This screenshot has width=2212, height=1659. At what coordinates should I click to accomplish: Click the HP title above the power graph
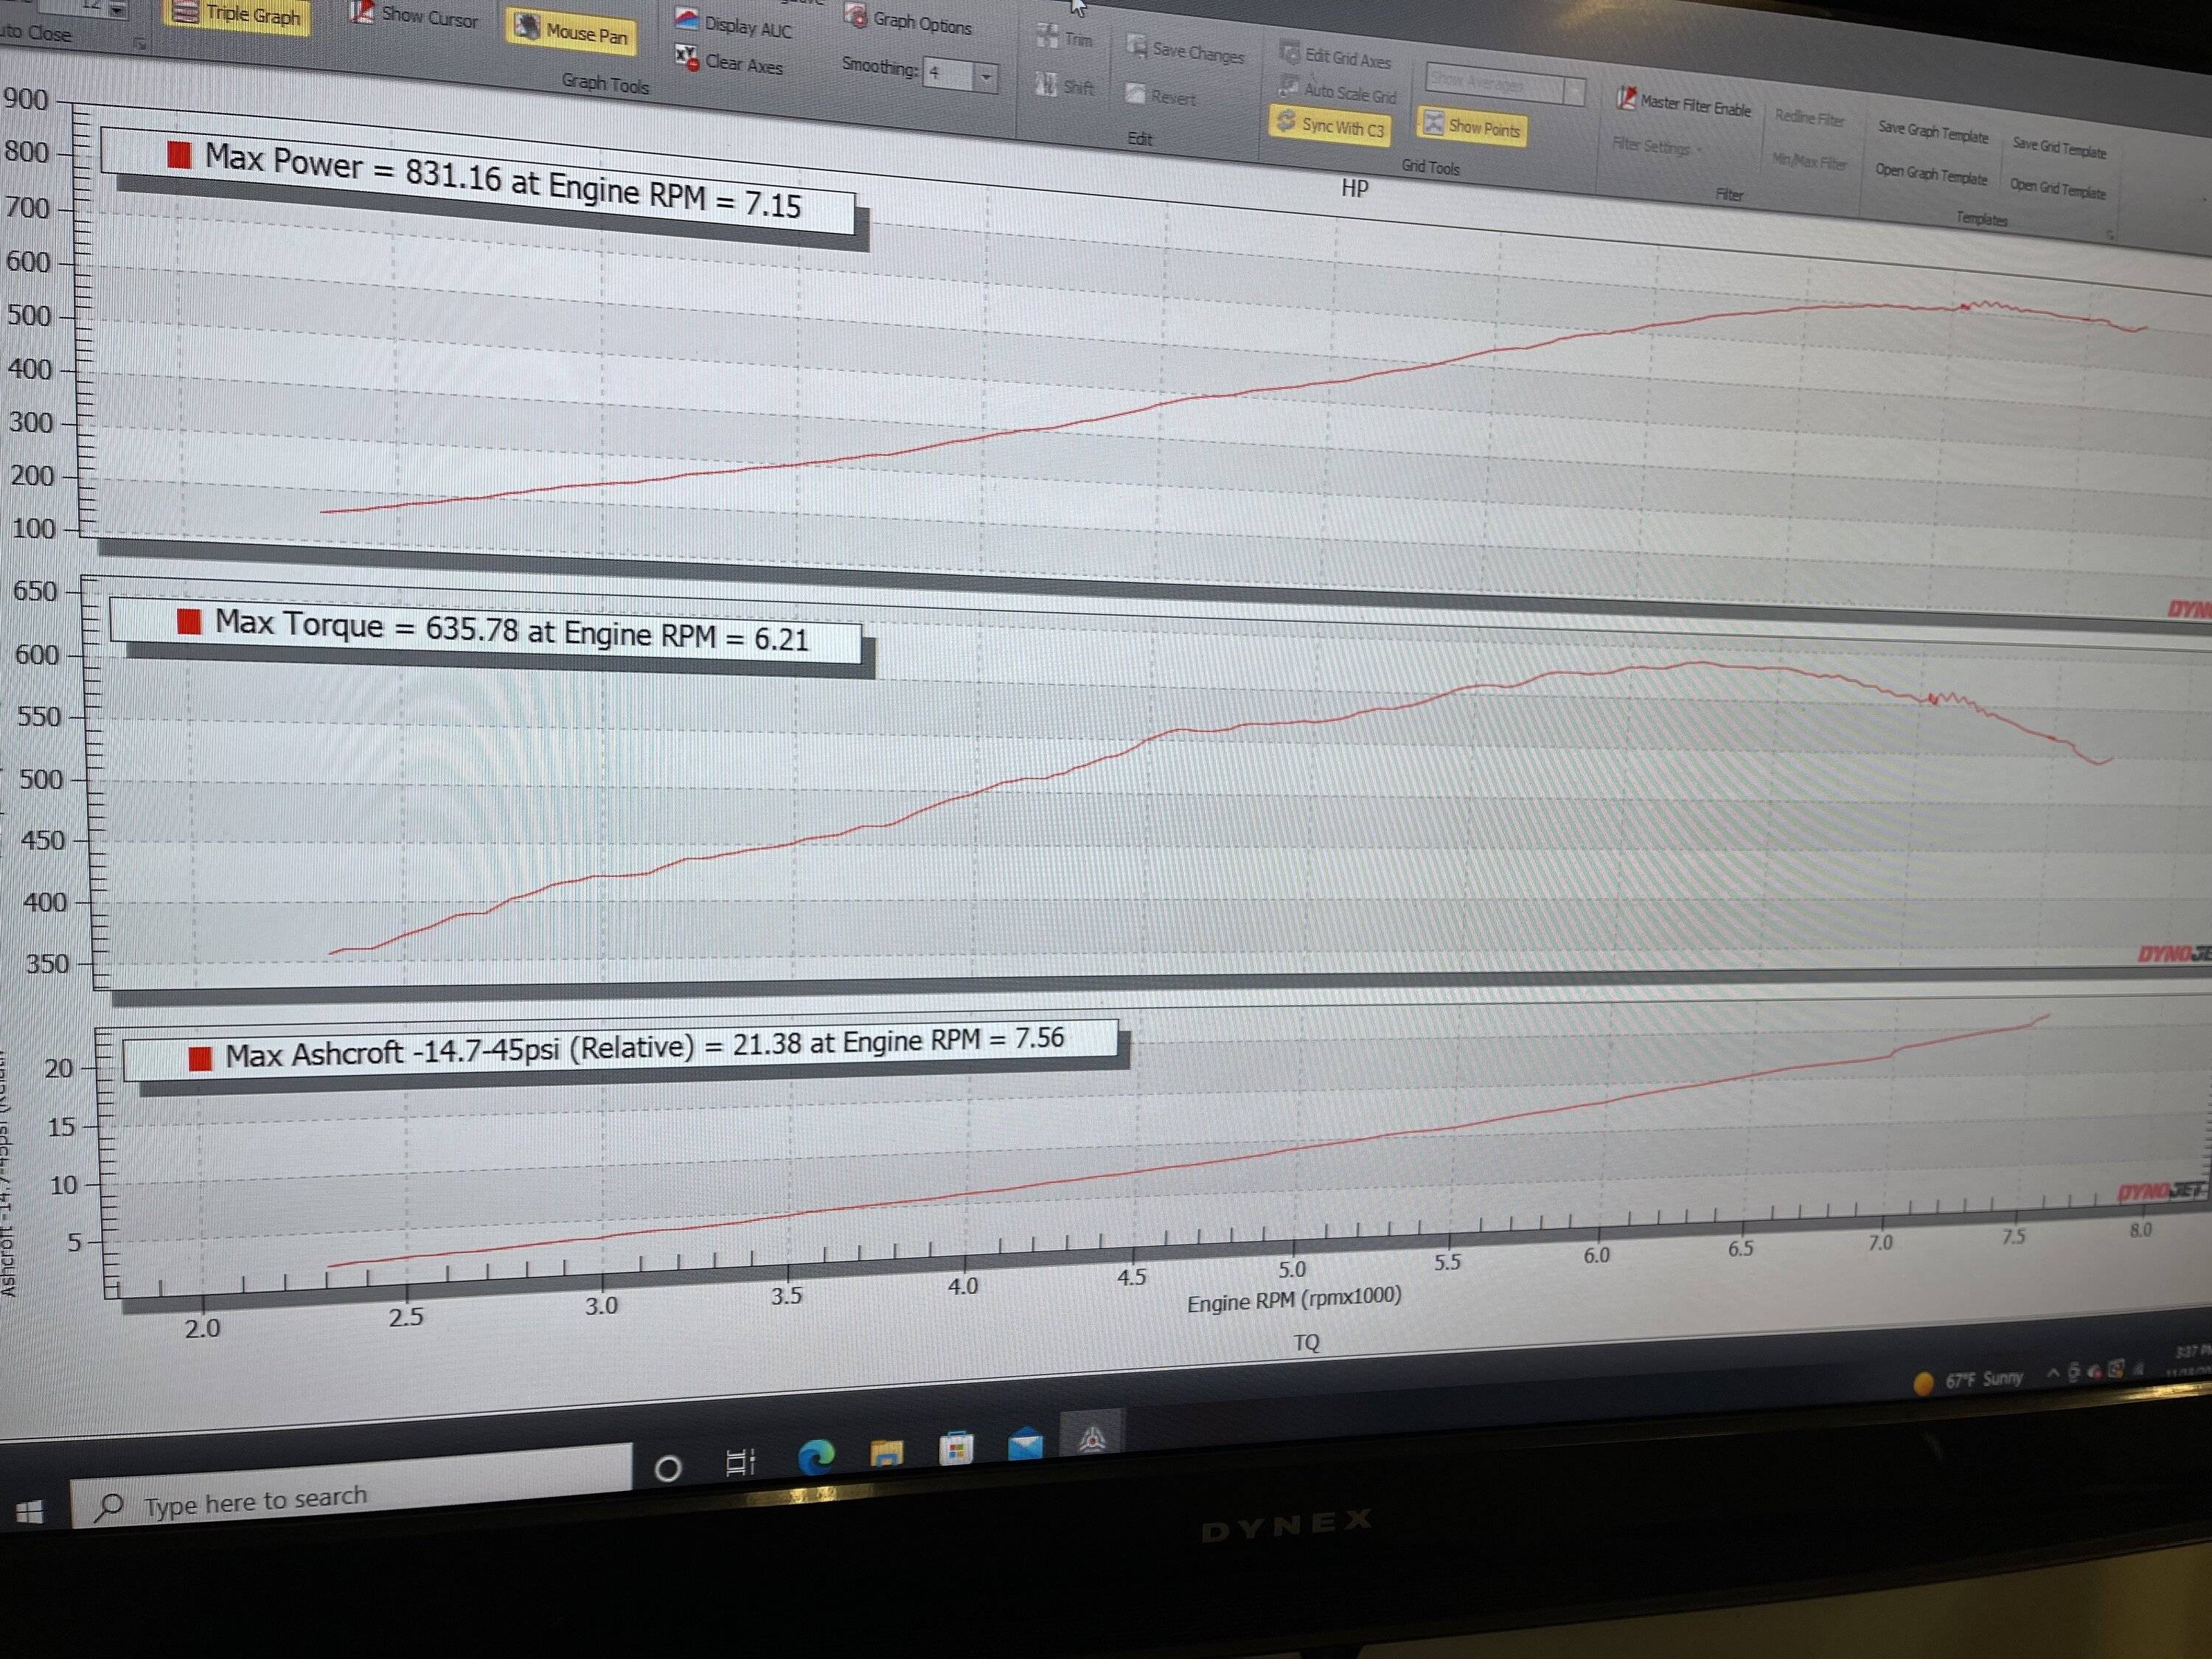tap(1354, 188)
